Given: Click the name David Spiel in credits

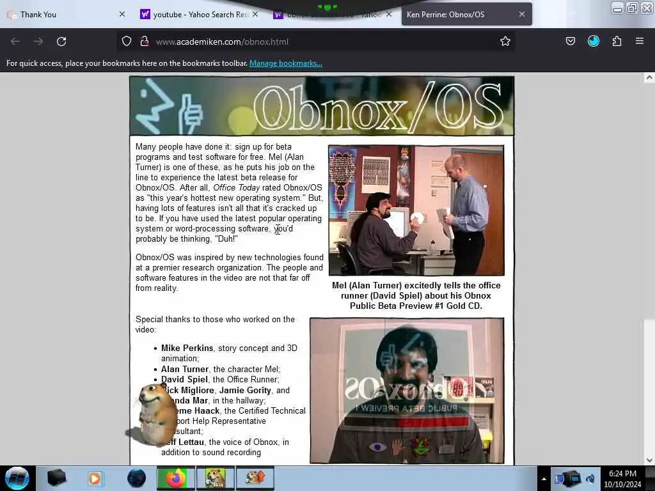Looking at the screenshot, I should tap(184, 380).
